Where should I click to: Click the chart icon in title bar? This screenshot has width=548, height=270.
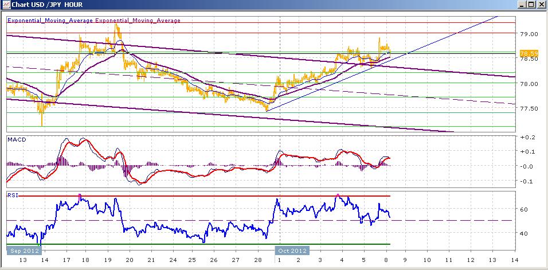click(x=6, y=5)
